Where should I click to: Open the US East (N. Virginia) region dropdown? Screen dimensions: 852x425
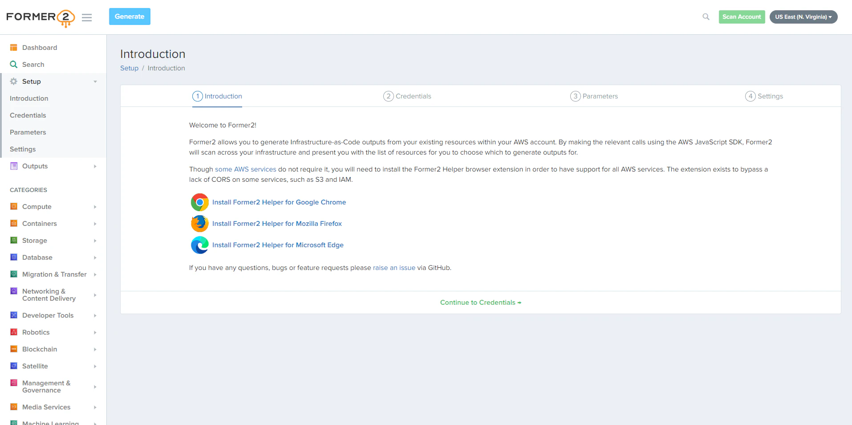[803, 17]
